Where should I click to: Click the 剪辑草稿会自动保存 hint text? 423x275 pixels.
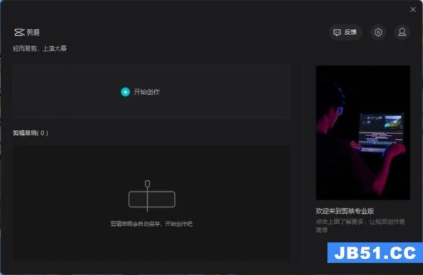click(151, 224)
